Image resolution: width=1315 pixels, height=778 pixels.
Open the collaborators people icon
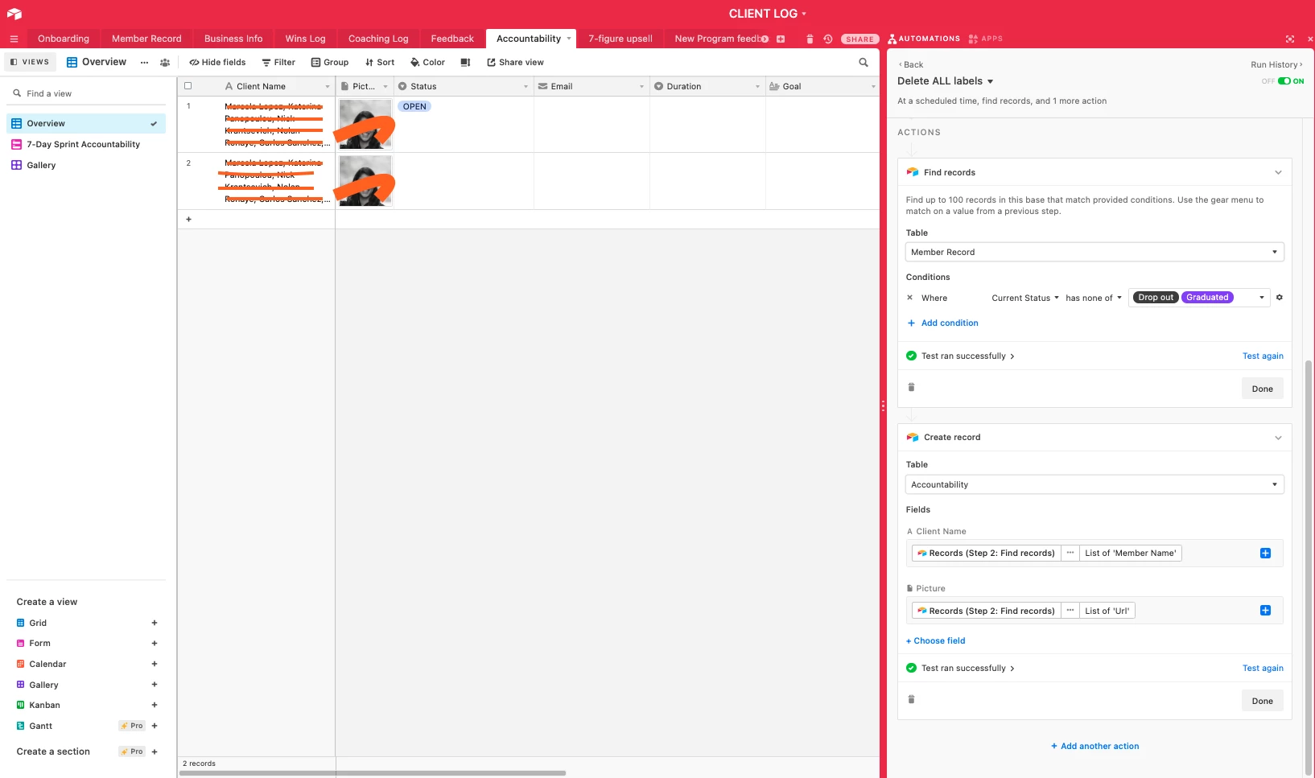pyautogui.click(x=165, y=62)
